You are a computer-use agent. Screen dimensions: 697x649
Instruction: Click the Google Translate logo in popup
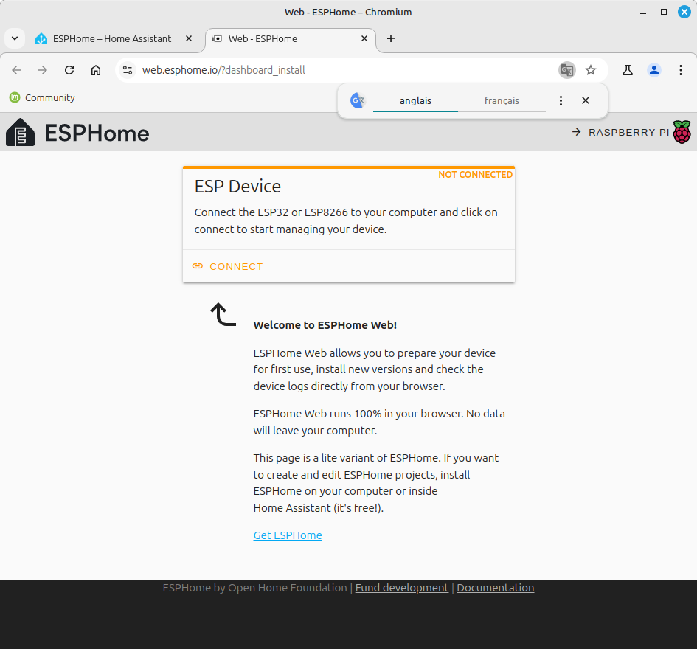358,100
